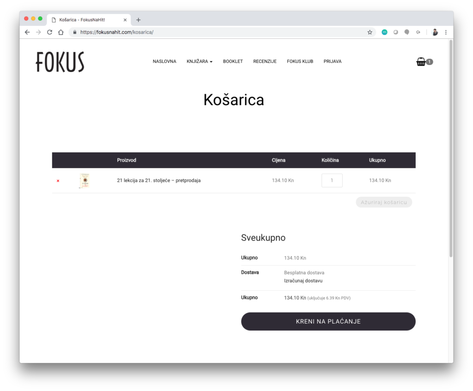Open the shopping basket icon in header
473x391 pixels.
tap(421, 62)
